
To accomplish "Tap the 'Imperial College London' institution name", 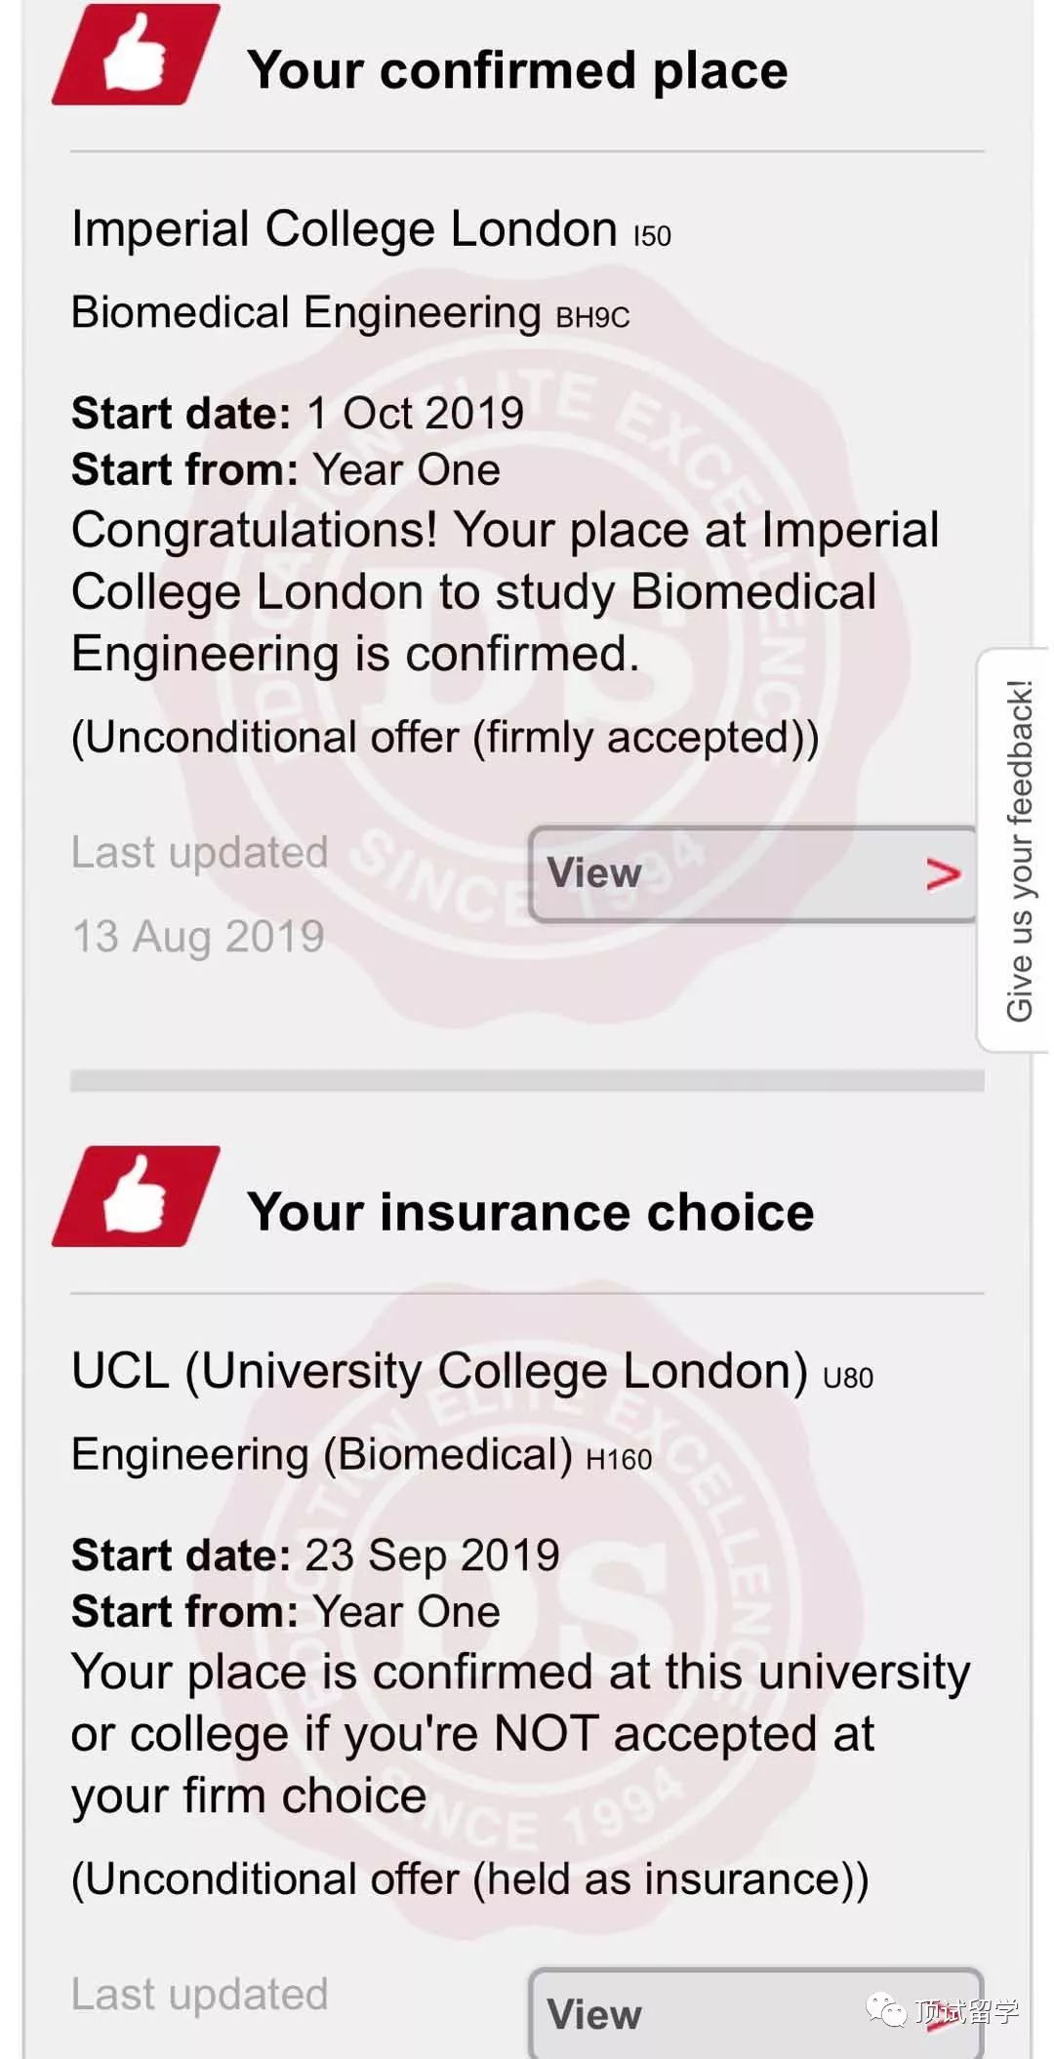I will pyautogui.click(x=345, y=230).
